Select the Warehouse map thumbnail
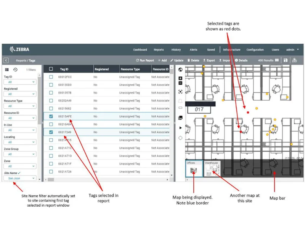This screenshot has height=228, width=305. pyautogui.click(x=212, y=169)
